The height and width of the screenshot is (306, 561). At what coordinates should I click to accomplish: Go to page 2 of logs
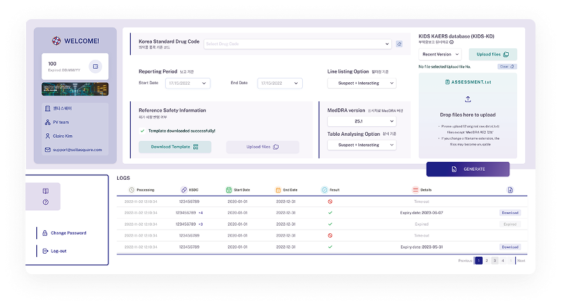click(x=486, y=261)
